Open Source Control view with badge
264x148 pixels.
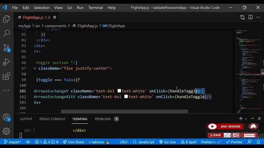(x=7, y=48)
